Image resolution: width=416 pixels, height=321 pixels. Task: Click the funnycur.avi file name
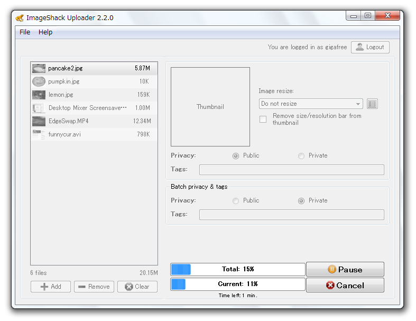coord(64,134)
